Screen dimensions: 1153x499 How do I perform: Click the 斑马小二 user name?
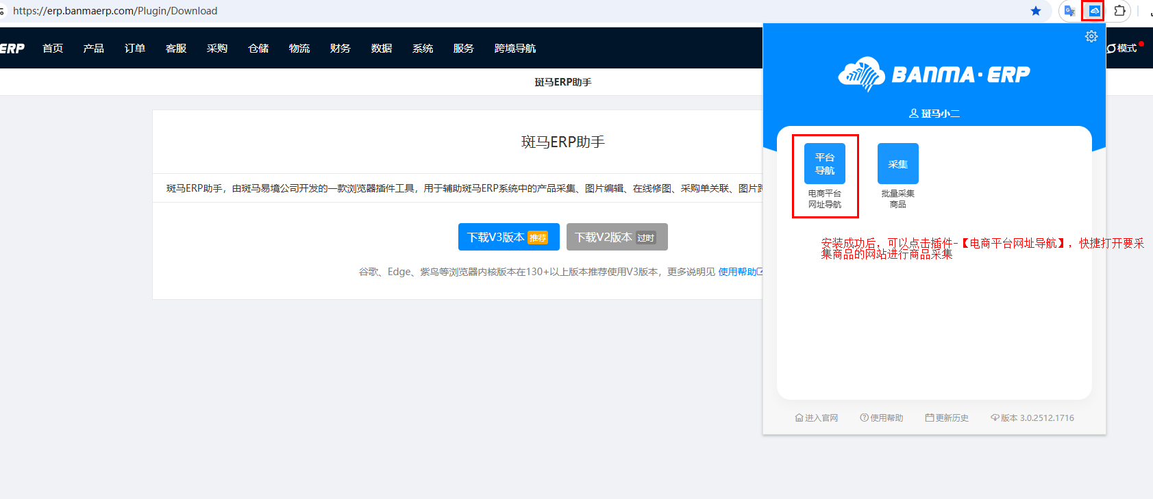(x=934, y=114)
